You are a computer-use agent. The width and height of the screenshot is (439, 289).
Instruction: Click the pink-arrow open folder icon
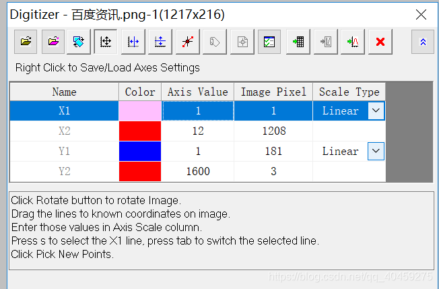pyautogui.click(x=53, y=42)
